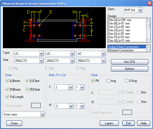Click the Design list scroll down arrow
Image resolution: width=153 pixels, height=129 pixels.
pyautogui.click(x=148, y=40)
